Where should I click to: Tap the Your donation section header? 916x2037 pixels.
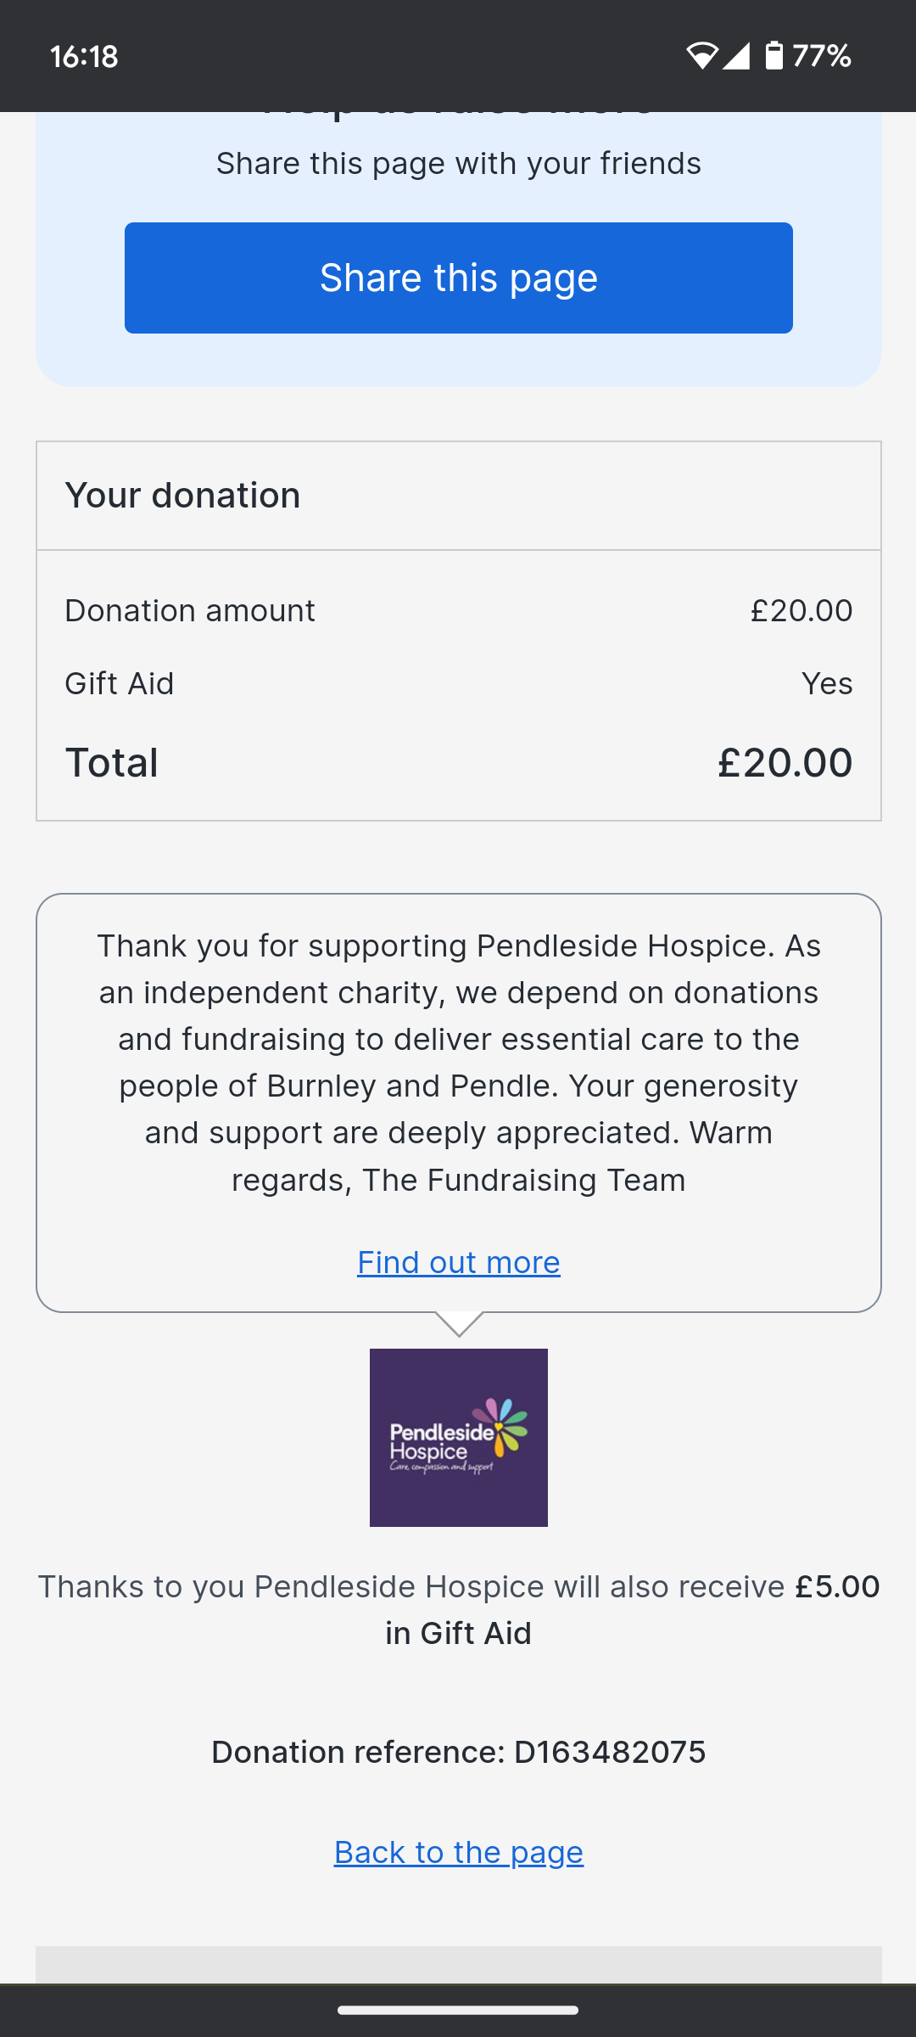(x=458, y=496)
